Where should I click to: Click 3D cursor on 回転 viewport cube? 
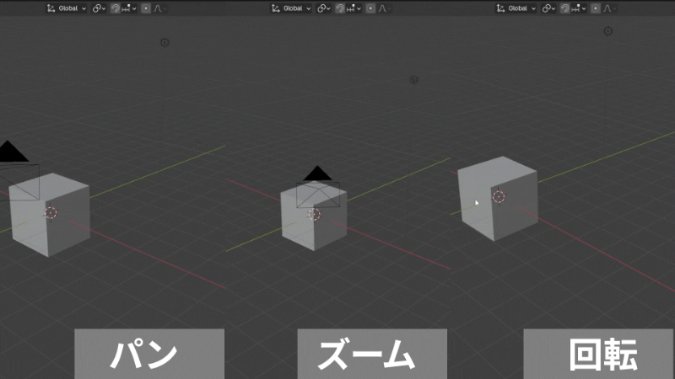point(499,197)
